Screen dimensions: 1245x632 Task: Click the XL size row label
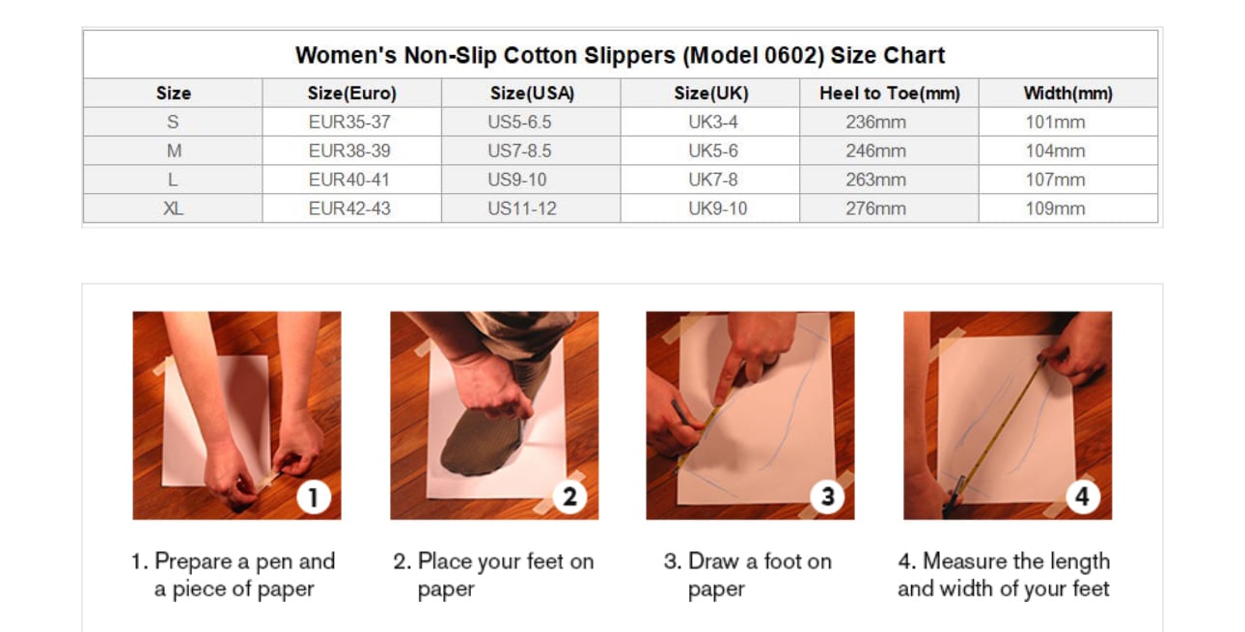pos(173,208)
